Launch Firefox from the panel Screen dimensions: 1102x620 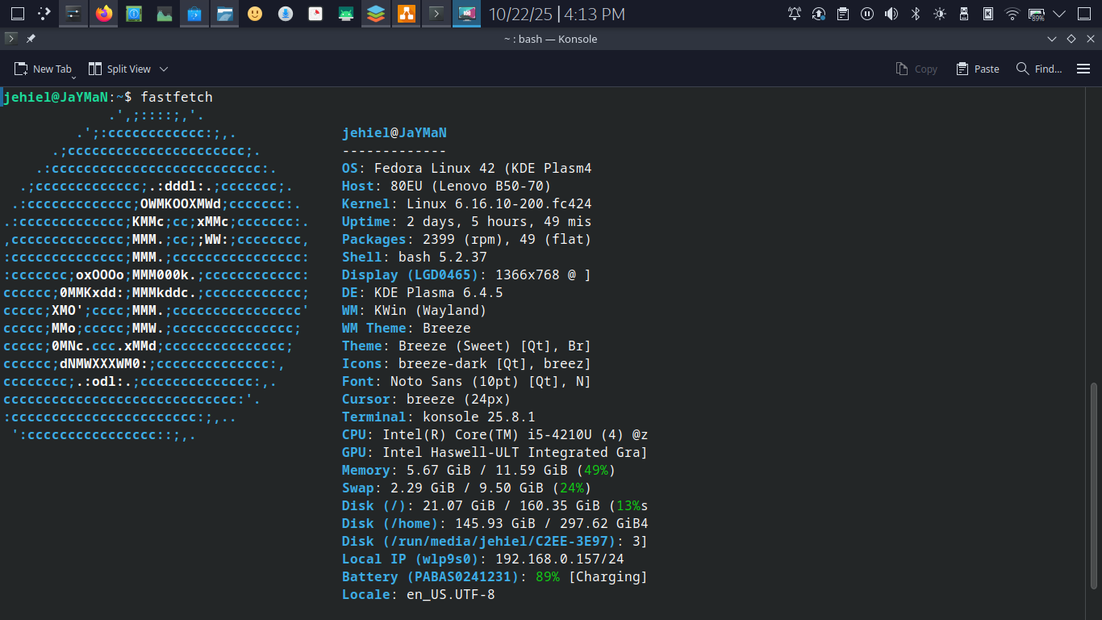[x=103, y=14]
